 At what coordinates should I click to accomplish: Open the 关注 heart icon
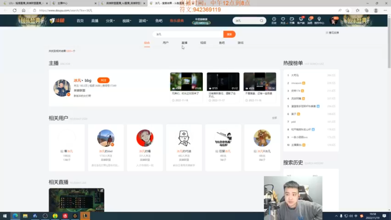(x=283, y=21)
